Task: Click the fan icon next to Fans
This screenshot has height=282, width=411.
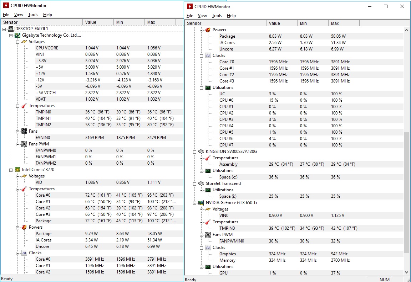Action: pyautogui.click(x=24, y=131)
